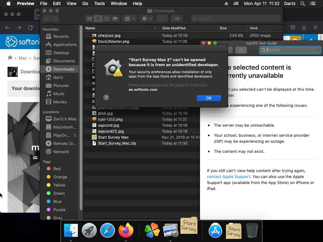Open the Edit menu
This screenshot has width=323, height=242.
click(57, 3)
